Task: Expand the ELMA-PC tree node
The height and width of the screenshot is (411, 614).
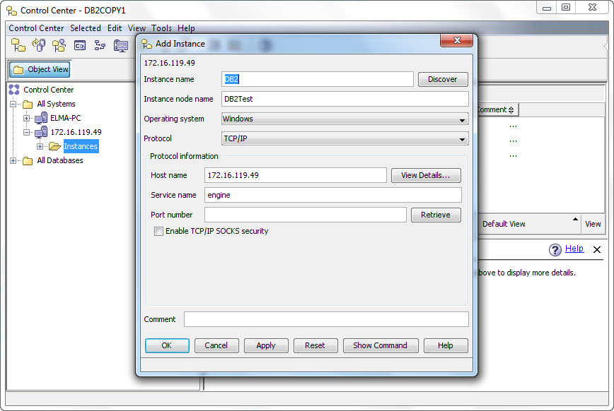Action: point(26,118)
